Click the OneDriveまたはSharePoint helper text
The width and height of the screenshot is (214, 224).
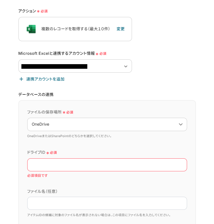pyautogui.click(x=70, y=136)
